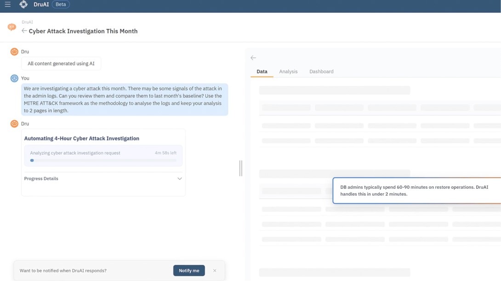Click the DruAI logo icon
The width and height of the screenshot is (501, 281).
pyautogui.click(x=23, y=5)
